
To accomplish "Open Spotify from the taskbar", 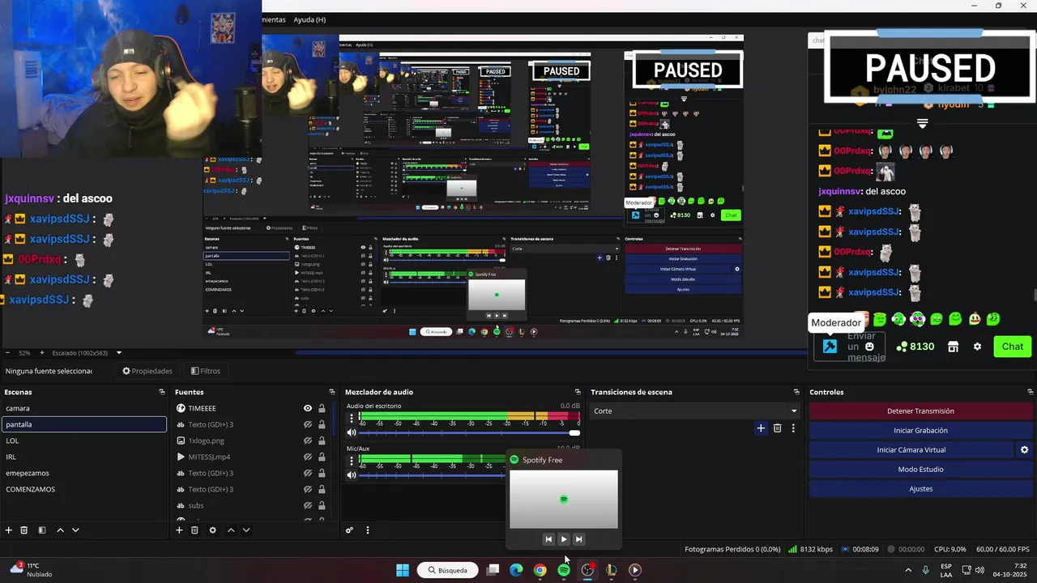I will point(564,570).
